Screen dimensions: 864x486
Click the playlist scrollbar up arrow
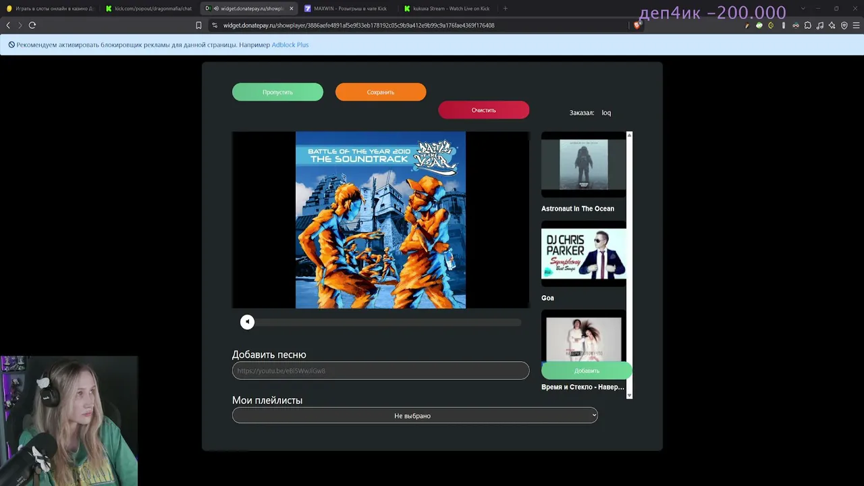[629, 135]
